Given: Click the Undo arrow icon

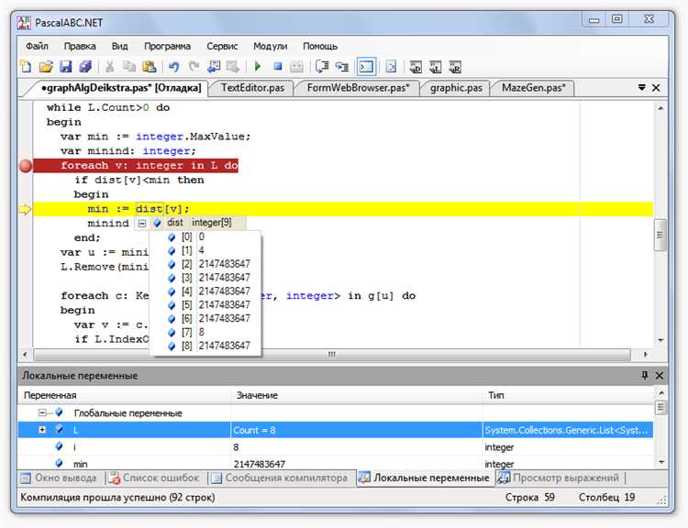Looking at the screenshot, I should coord(173,66).
